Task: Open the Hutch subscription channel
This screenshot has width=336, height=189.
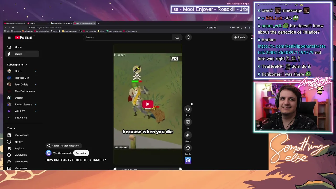Action: pyautogui.click(x=22, y=71)
